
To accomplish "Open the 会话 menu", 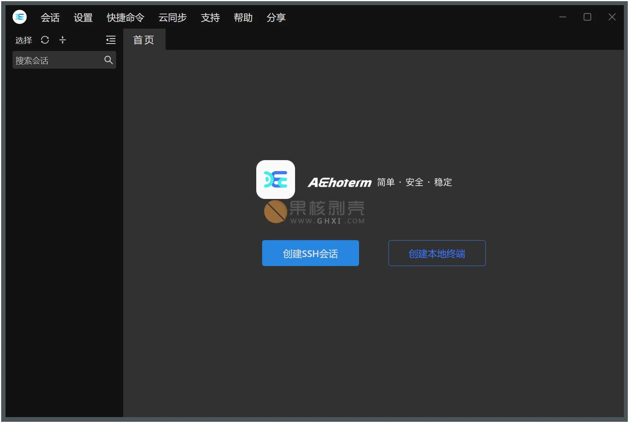I will point(50,18).
